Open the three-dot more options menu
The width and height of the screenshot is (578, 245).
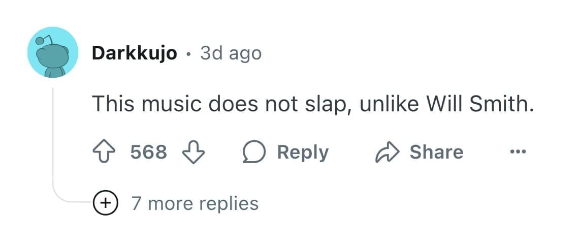[x=518, y=152]
